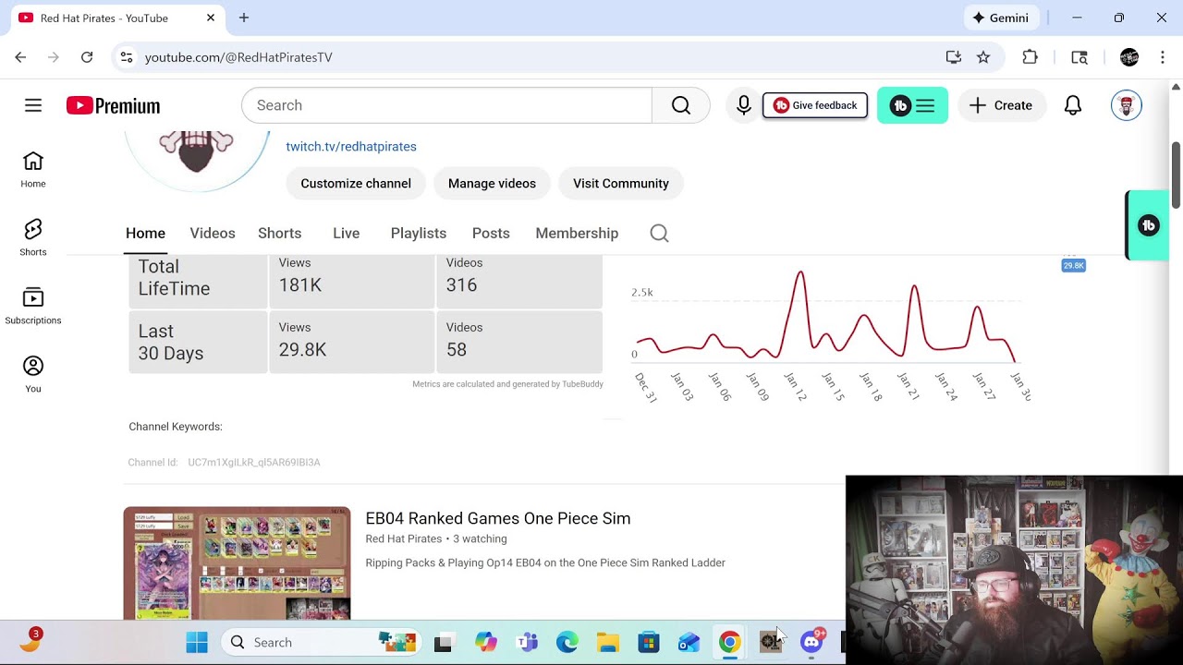Switch to the channel Home tab
Screen dimensions: 1183x665
145,234
